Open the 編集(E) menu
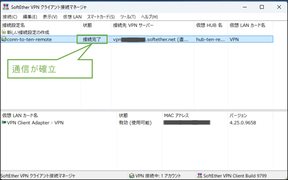 pyautogui.click(x=30, y=17)
